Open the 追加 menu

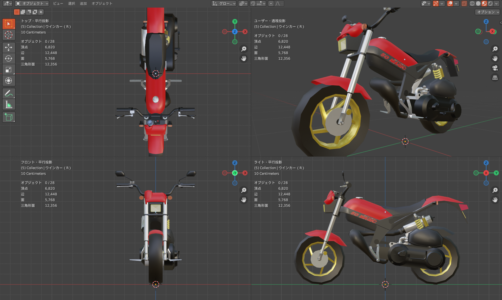[83, 3]
